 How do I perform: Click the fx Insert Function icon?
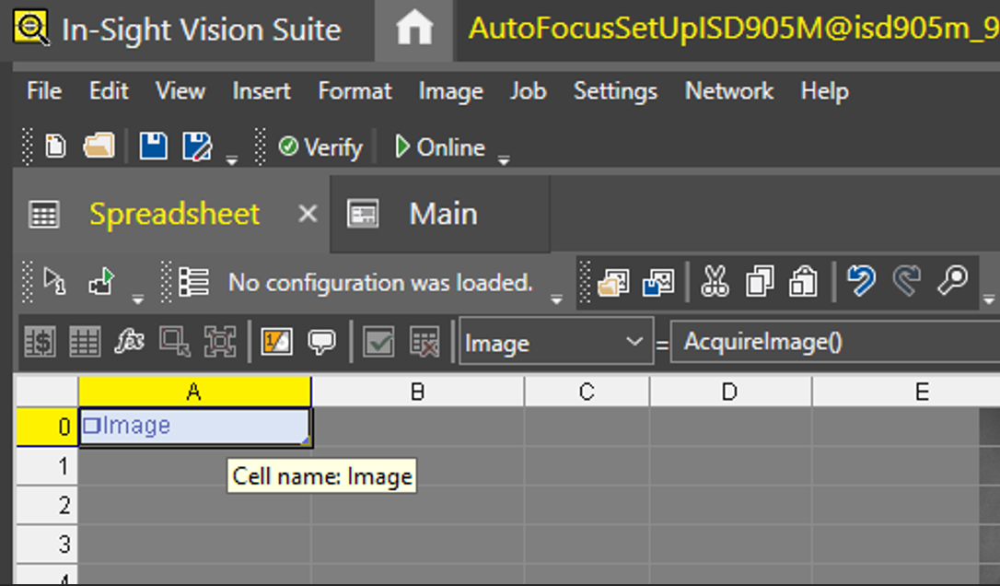pyautogui.click(x=130, y=342)
